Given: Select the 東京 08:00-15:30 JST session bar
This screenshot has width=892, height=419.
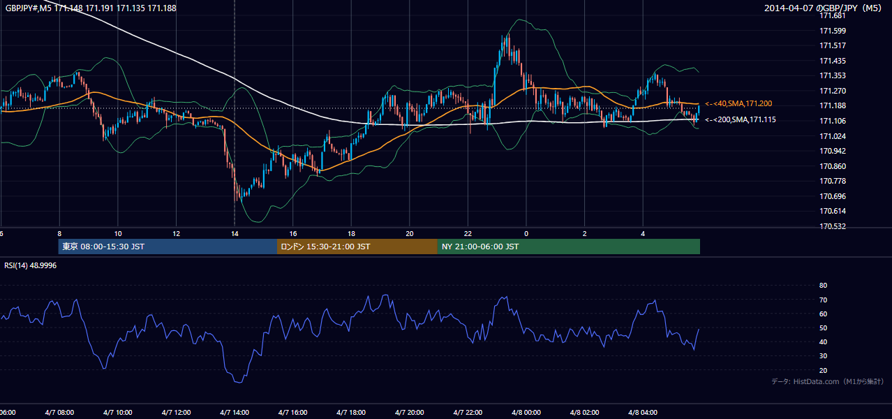Looking at the screenshot, I should coord(168,247).
